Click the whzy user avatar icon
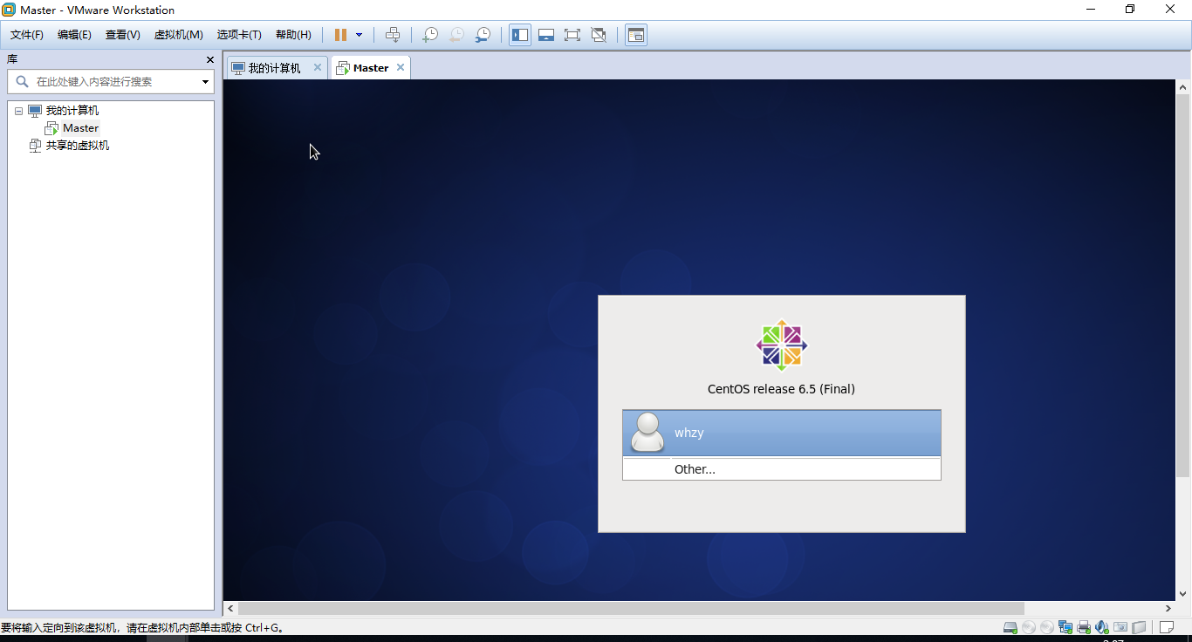Viewport: 1192px width, 642px height. [647, 433]
